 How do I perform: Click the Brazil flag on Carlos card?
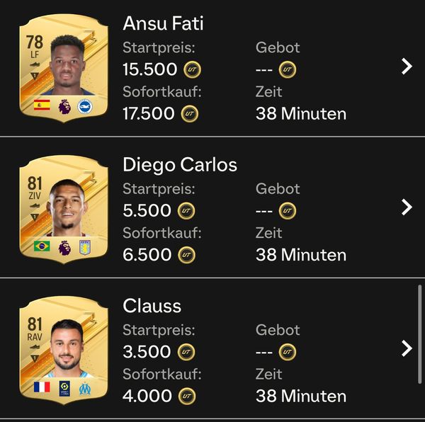(42, 246)
